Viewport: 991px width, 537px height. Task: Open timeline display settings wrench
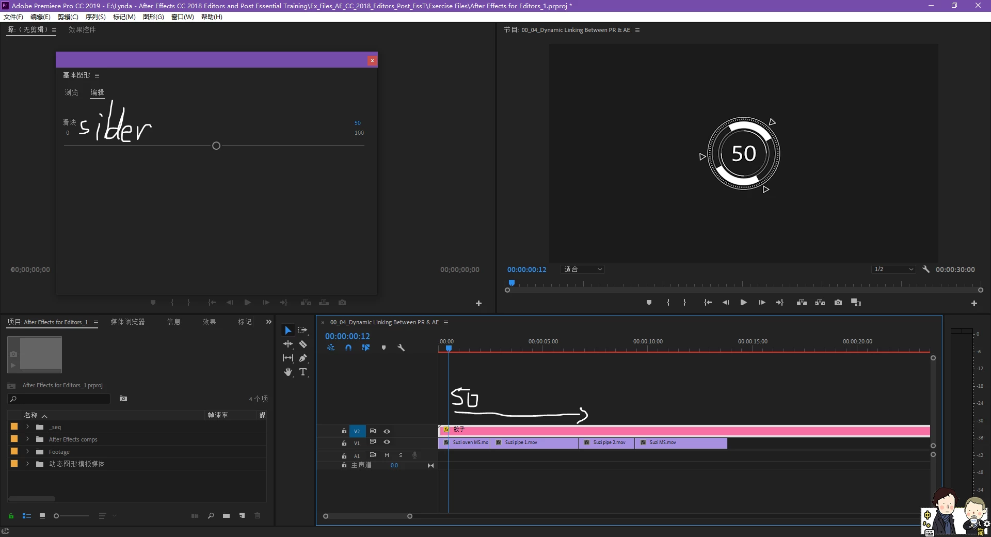(x=401, y=348)
